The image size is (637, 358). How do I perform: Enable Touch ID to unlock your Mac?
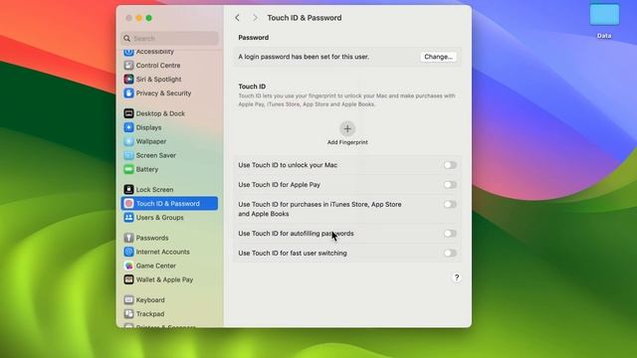point(450,165)
